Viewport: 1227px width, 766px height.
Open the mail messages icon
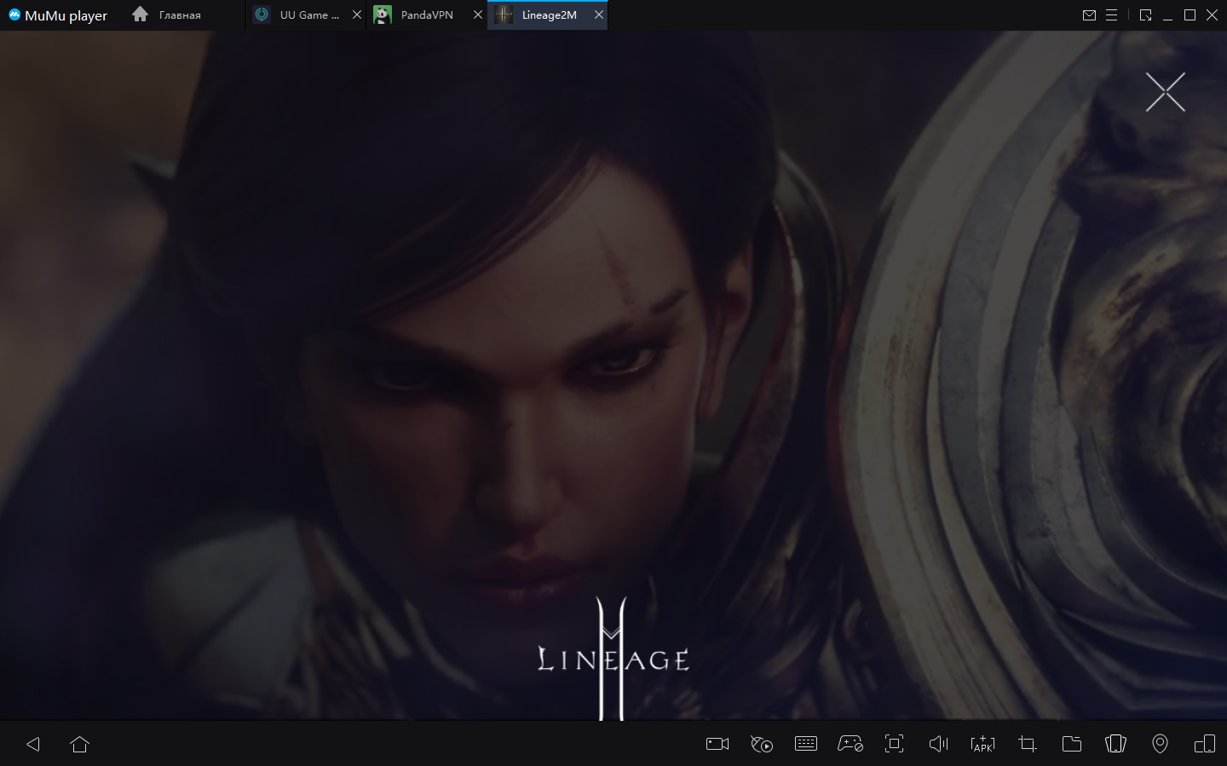pos(1089,15)
